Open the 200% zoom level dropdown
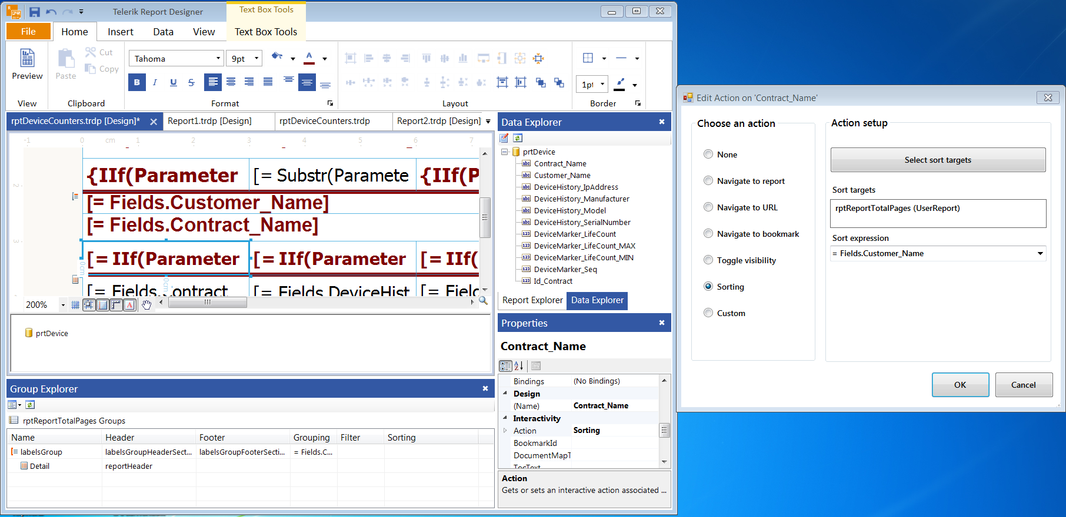The image size is (1066, 517). coord(63,305)
